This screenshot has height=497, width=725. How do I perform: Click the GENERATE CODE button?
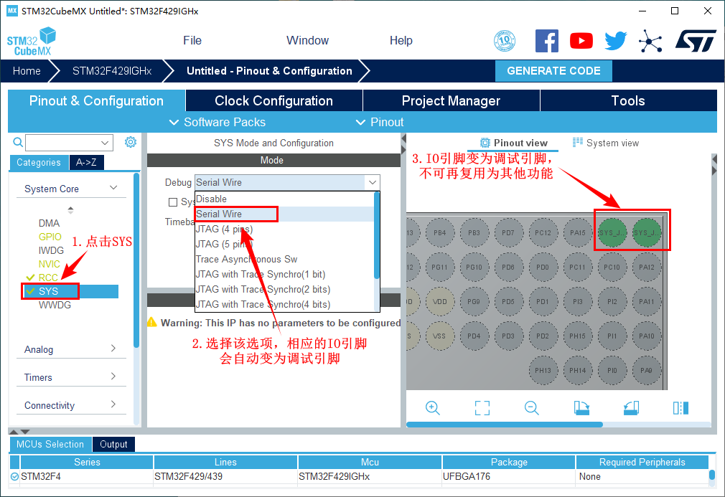[553, 70]
